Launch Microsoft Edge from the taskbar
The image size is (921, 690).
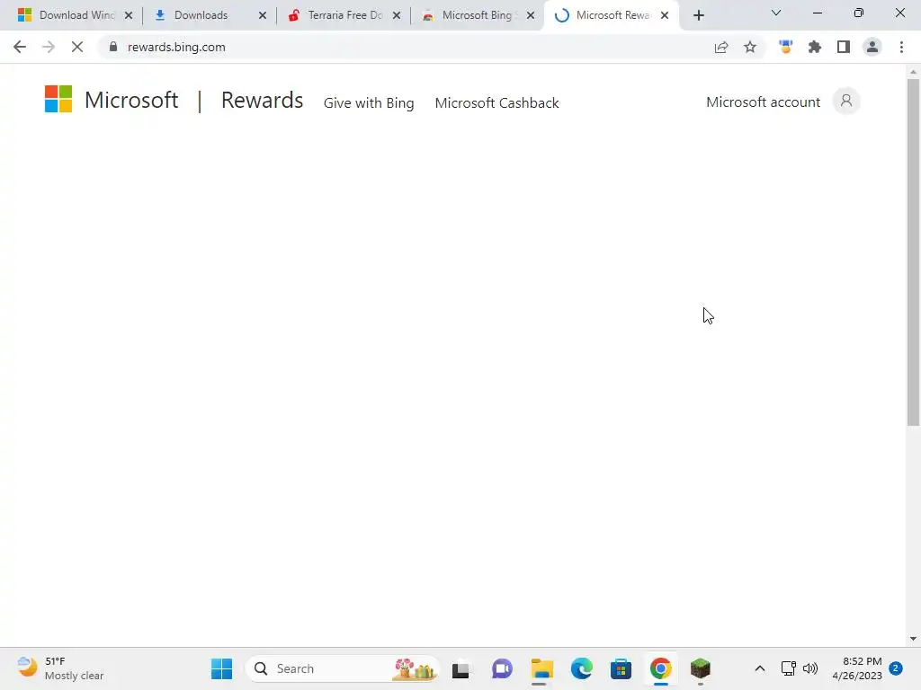coord(582,668)
